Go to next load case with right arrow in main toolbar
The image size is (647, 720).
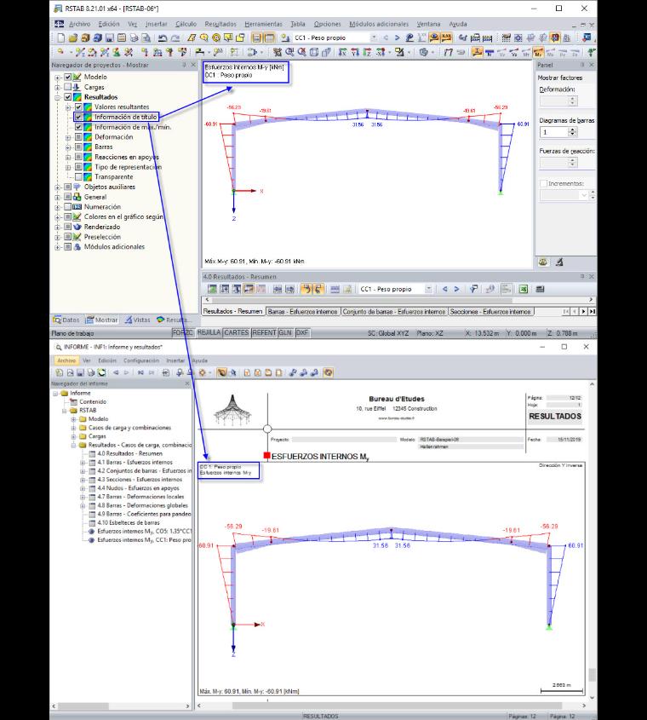tap(398, 37)
